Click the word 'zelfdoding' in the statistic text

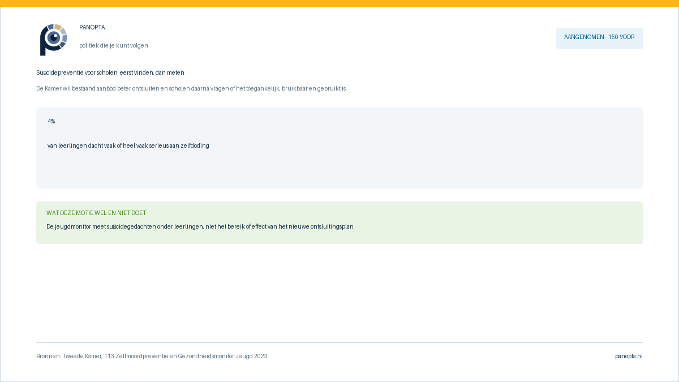pos(195,145)
